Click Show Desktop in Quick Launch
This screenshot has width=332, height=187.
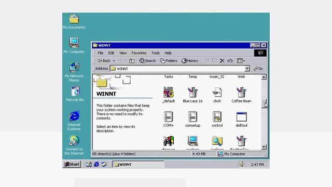click(89, 164)
